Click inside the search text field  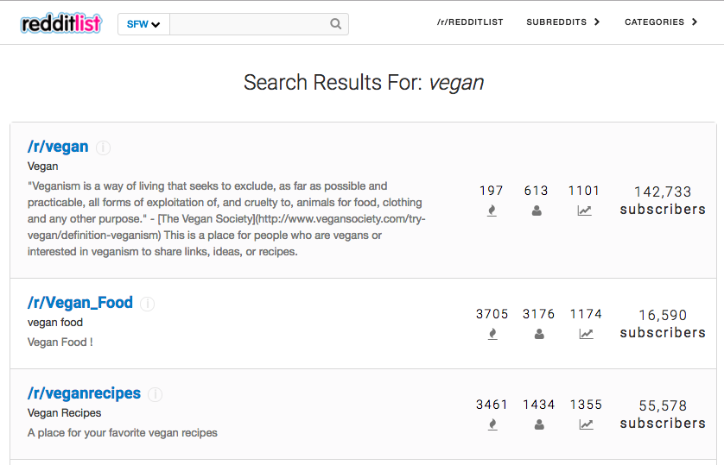click(x=250, y=24)
